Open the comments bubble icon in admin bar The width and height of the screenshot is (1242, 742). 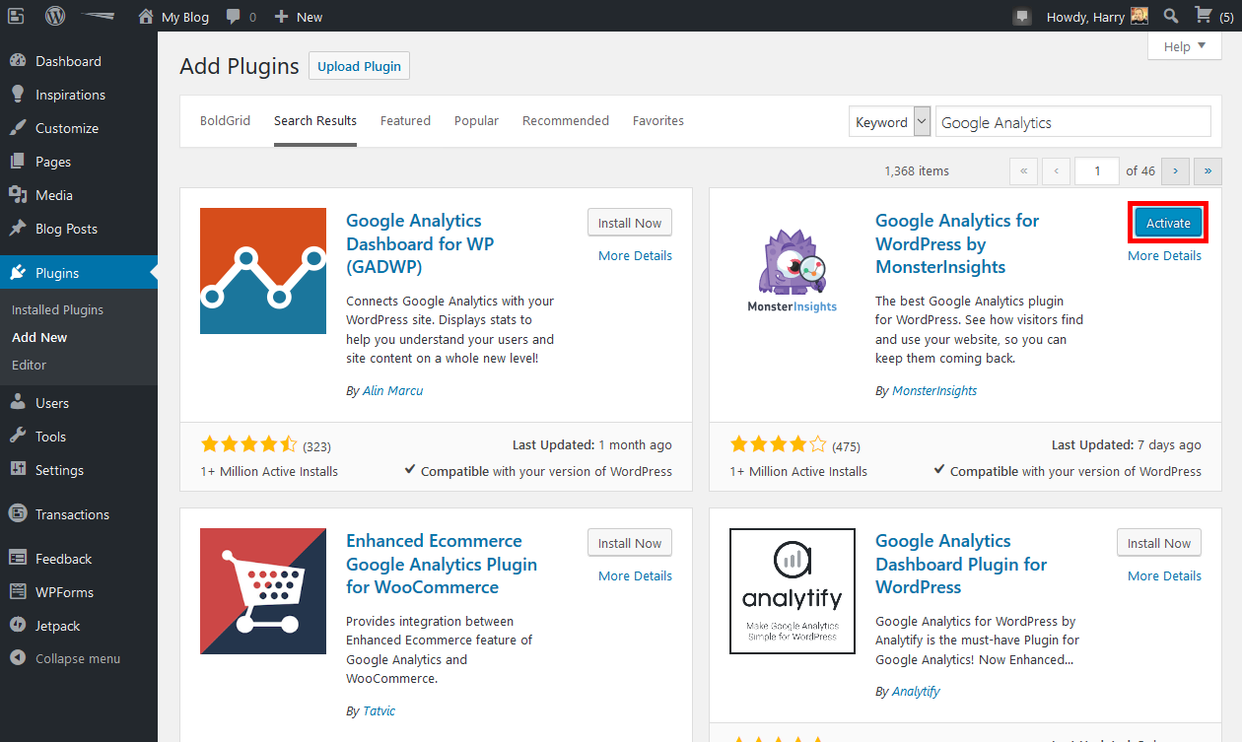coord(233,17)
